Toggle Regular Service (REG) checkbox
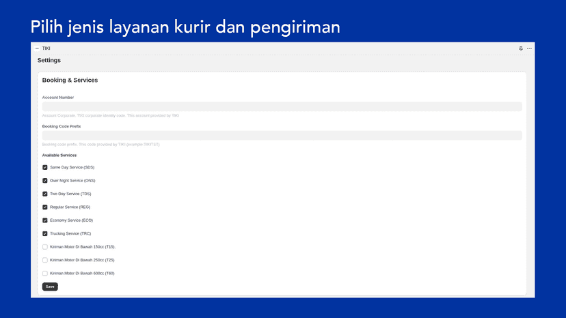566x318 pixels. pyautogui.click(x=44, y=207)
